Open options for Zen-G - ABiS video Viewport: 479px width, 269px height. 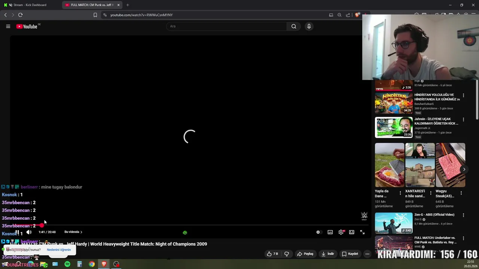pos(463,215)
